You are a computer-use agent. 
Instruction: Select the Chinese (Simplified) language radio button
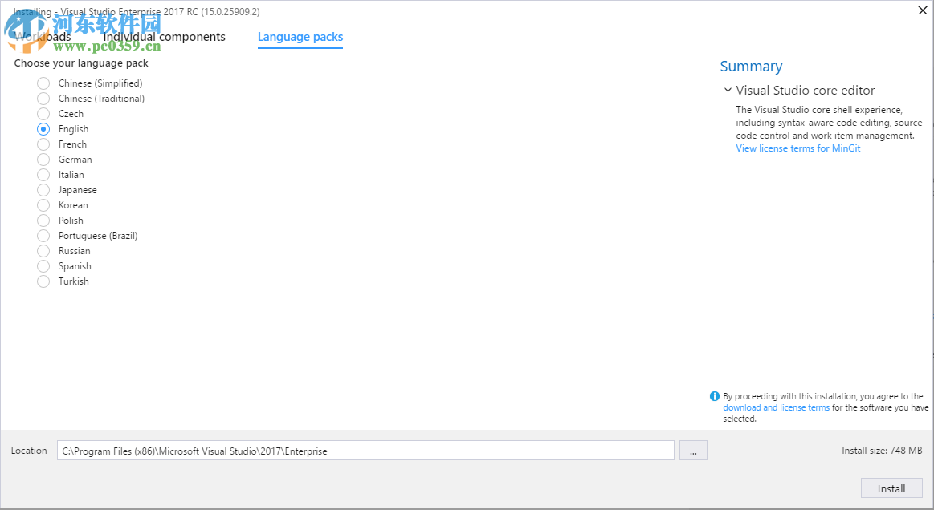[43, 83]
